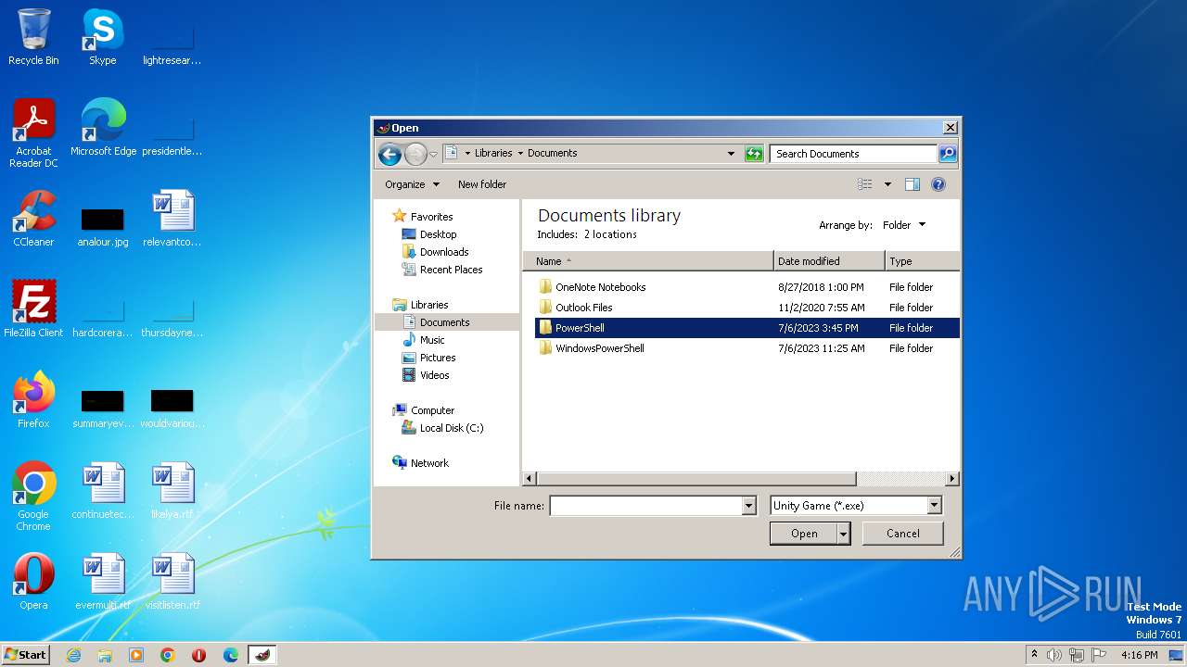1187x667 pixels.
Task: Select Computer in the navigation pane
Action: pos(432,410)
